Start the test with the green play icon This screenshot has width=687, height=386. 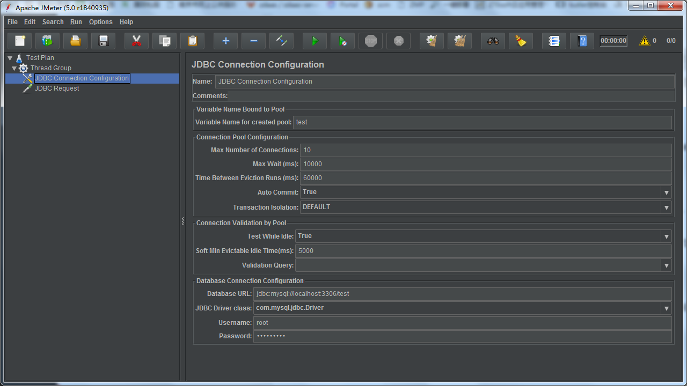(315, 41)
